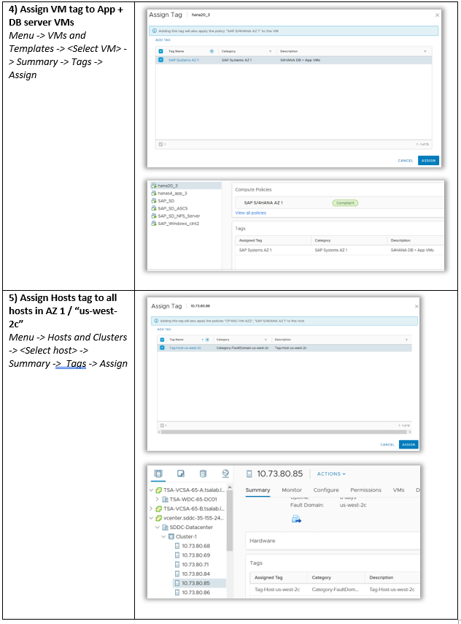The image size is (461, 624).
Task: Collapse the SDDC-Datacenter tree node
Action: [x=158, y=528]
